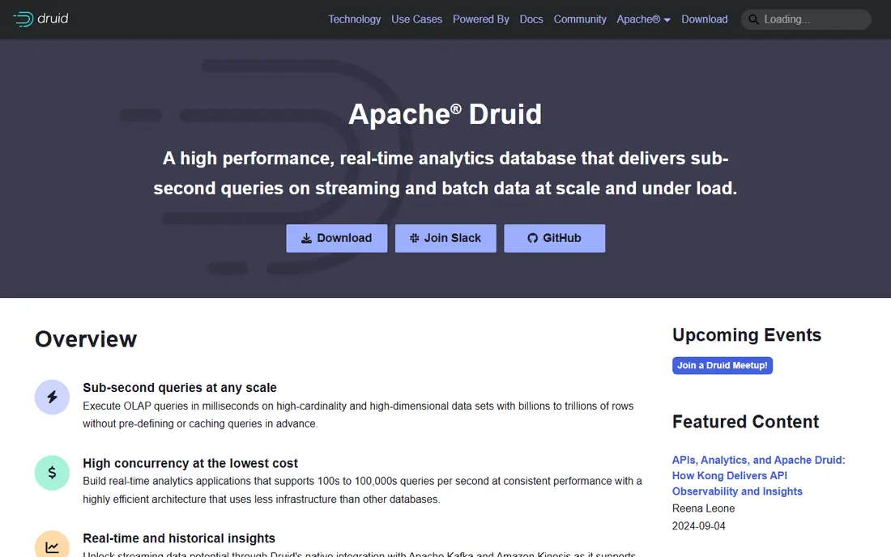Click the Featured Content heading

click(745, 422)
